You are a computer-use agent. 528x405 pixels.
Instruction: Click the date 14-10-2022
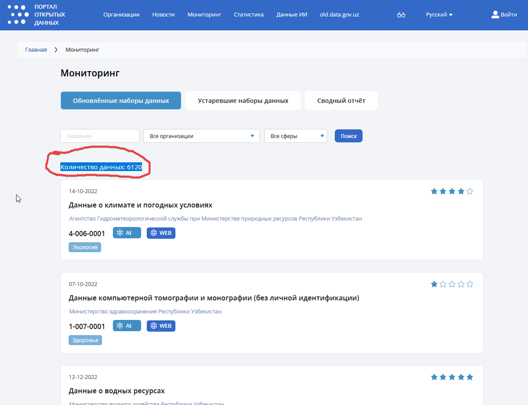(x=83, y=191)
